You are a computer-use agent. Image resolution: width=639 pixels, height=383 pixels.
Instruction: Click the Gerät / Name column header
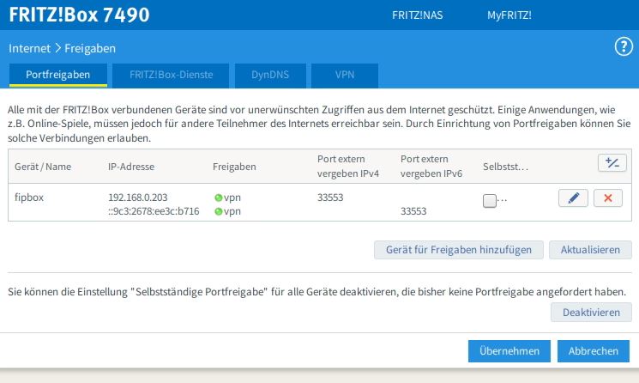[x=40, y=166]
